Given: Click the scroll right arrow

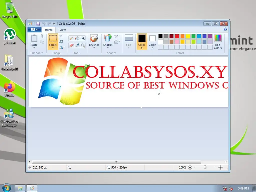Looking at the screenshot, I should 226,162.
